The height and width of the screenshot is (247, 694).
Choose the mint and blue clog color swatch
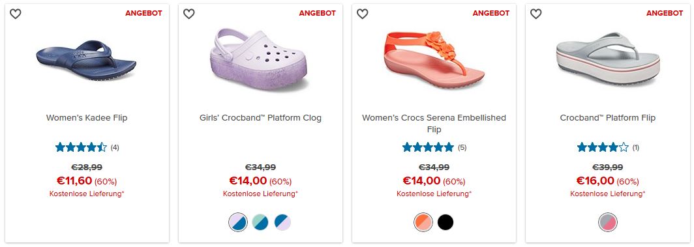pyautogui.click(x=260, y=222)
